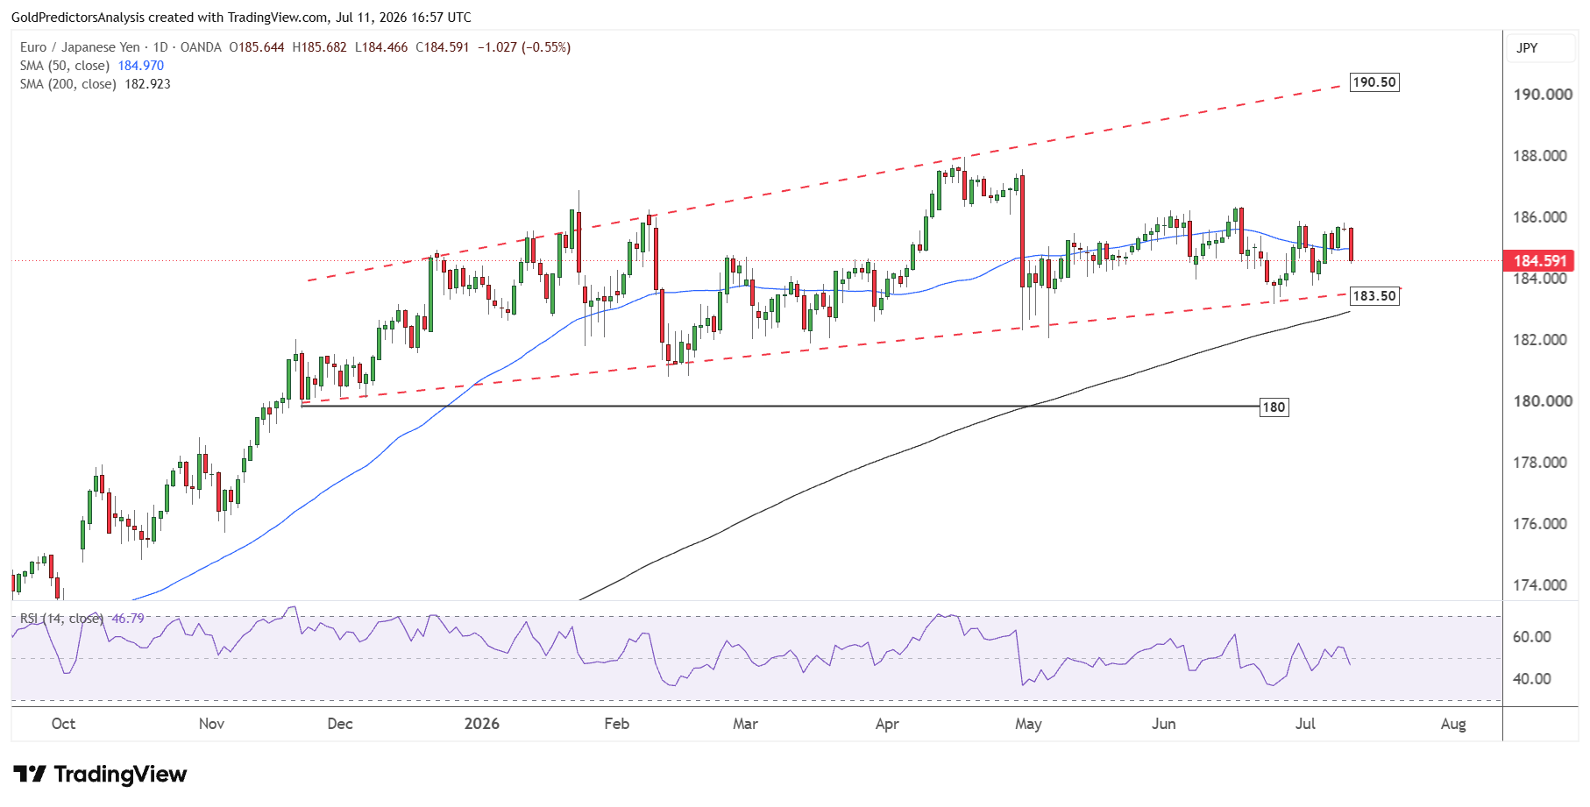Screen dimensions: 1590x807
Task: Open the JPY currency selector
Action: pyautogui.click(x=1540, y=48)
